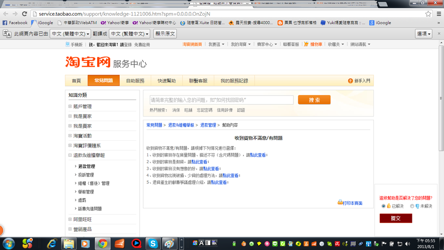The width and height of the screenshot is (444, 250).
Task: Expand the 賬戶管理 category
Action: tap(70, 106)
